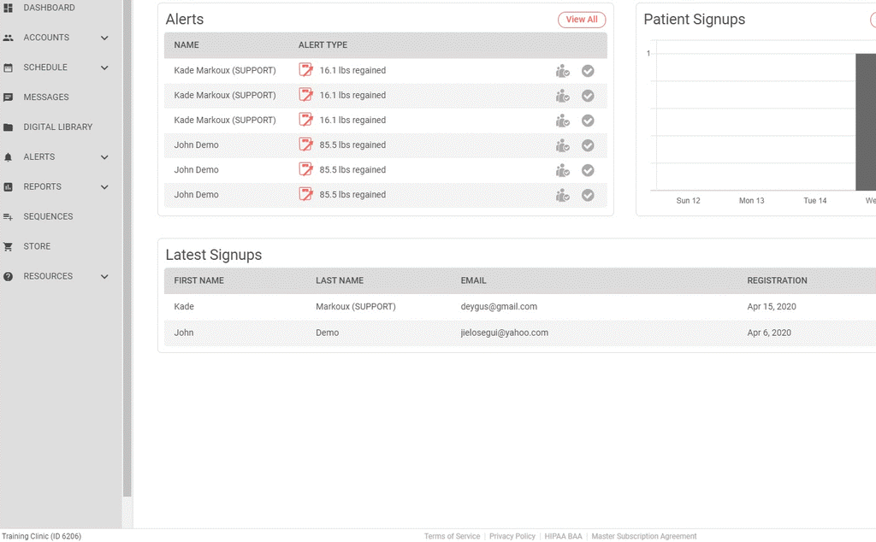This screenshot has width=876, height=542.
Task: Expand the Accounts menu chevron
Action: (x=104, y=38)
